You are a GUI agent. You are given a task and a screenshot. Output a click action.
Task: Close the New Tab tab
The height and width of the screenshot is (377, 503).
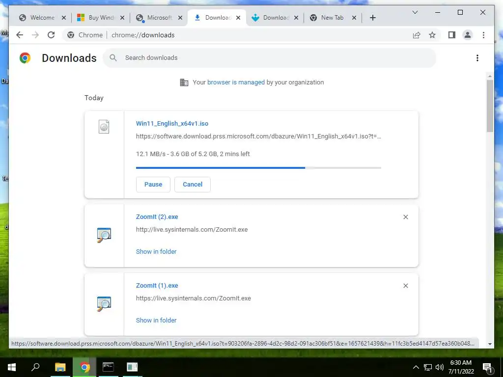354,18
